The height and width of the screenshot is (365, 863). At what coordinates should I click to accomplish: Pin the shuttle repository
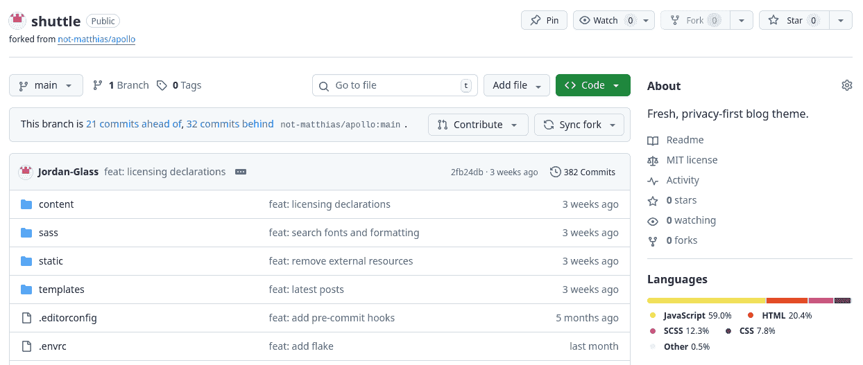(545, 21)
